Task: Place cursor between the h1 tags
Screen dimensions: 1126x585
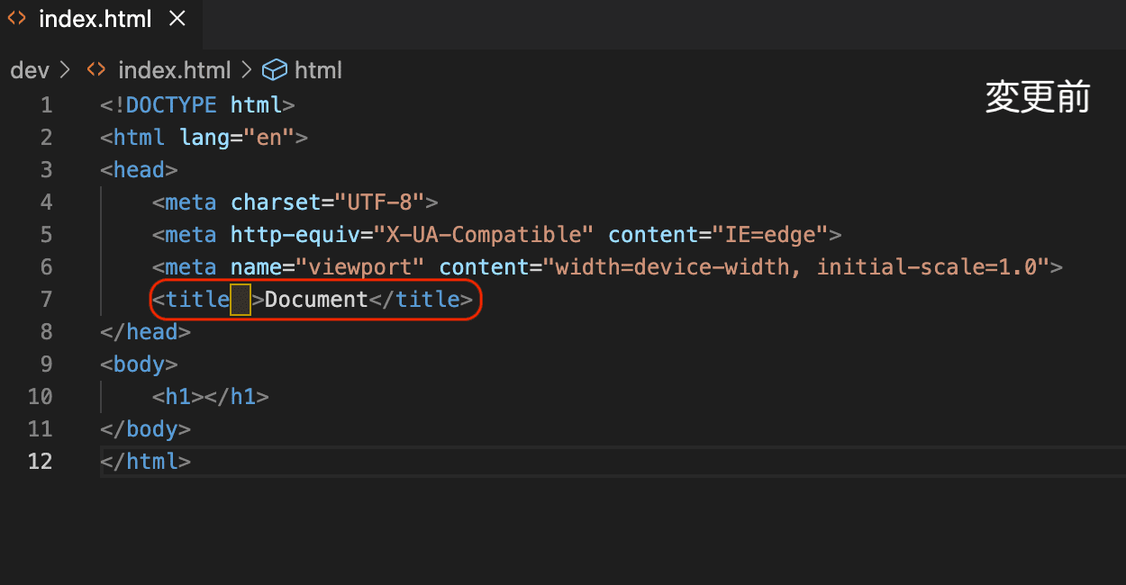Action: [x=204, y=397]
